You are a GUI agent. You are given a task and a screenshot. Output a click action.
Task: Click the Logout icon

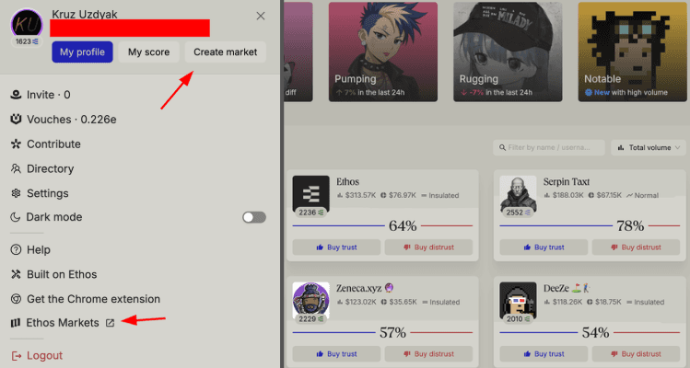16,356
